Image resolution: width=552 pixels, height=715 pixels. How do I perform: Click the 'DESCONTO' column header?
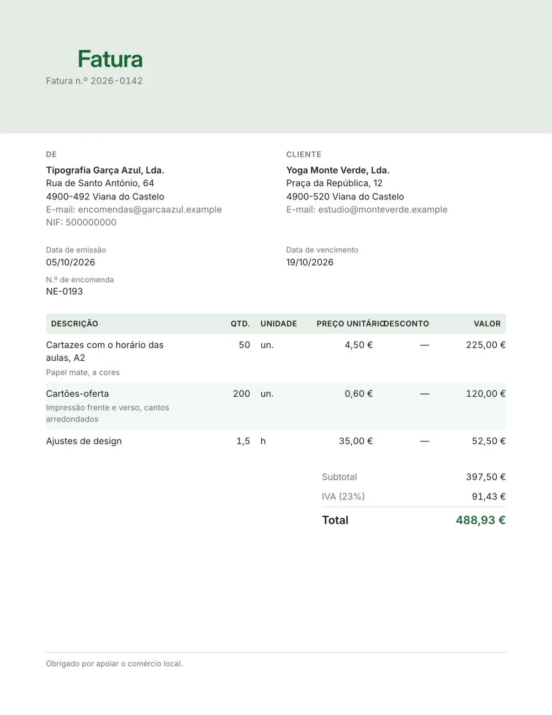406,324
